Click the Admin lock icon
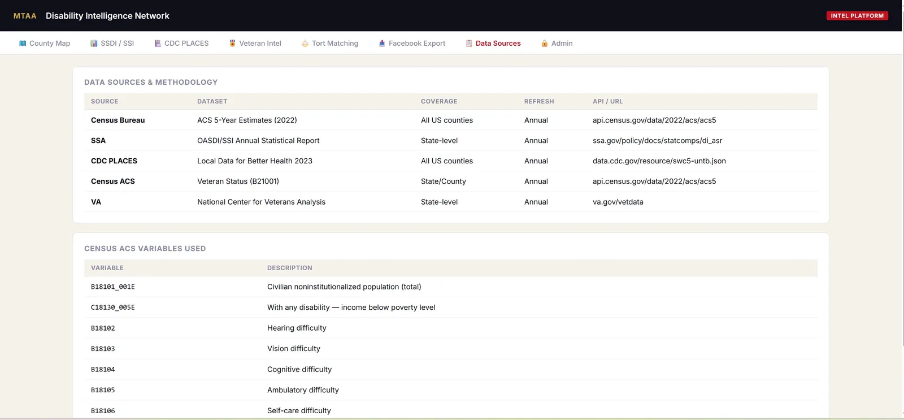This screenshot has height=420, width=904. coord(545,44)
